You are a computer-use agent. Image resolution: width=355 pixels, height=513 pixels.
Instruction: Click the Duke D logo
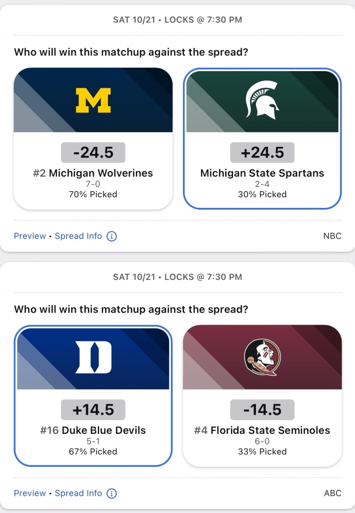coord(93,357)
